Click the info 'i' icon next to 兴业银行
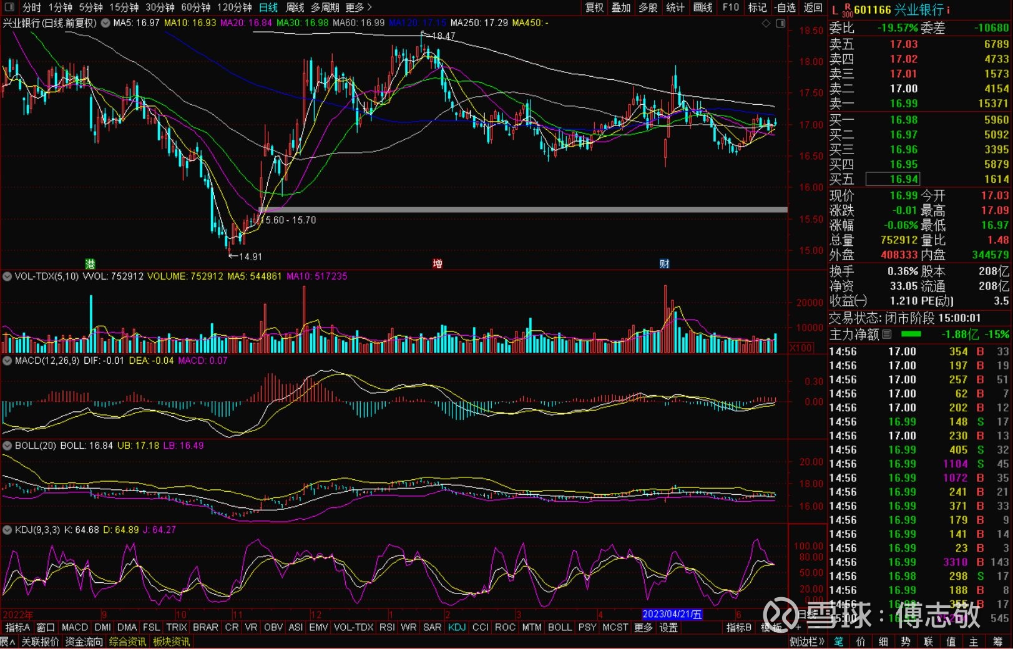The image size is (1013, 649). tap(948, 10)
